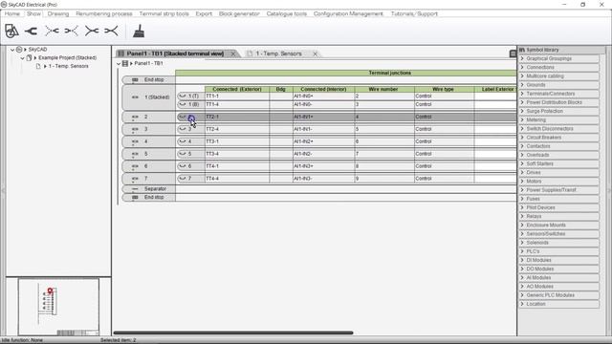612x344 pixels.
Task: Click the solid crossing jumper icon with fork on right
Action: point(92,31)
